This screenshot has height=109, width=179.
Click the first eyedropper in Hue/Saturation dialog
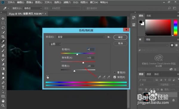(99, 77)
